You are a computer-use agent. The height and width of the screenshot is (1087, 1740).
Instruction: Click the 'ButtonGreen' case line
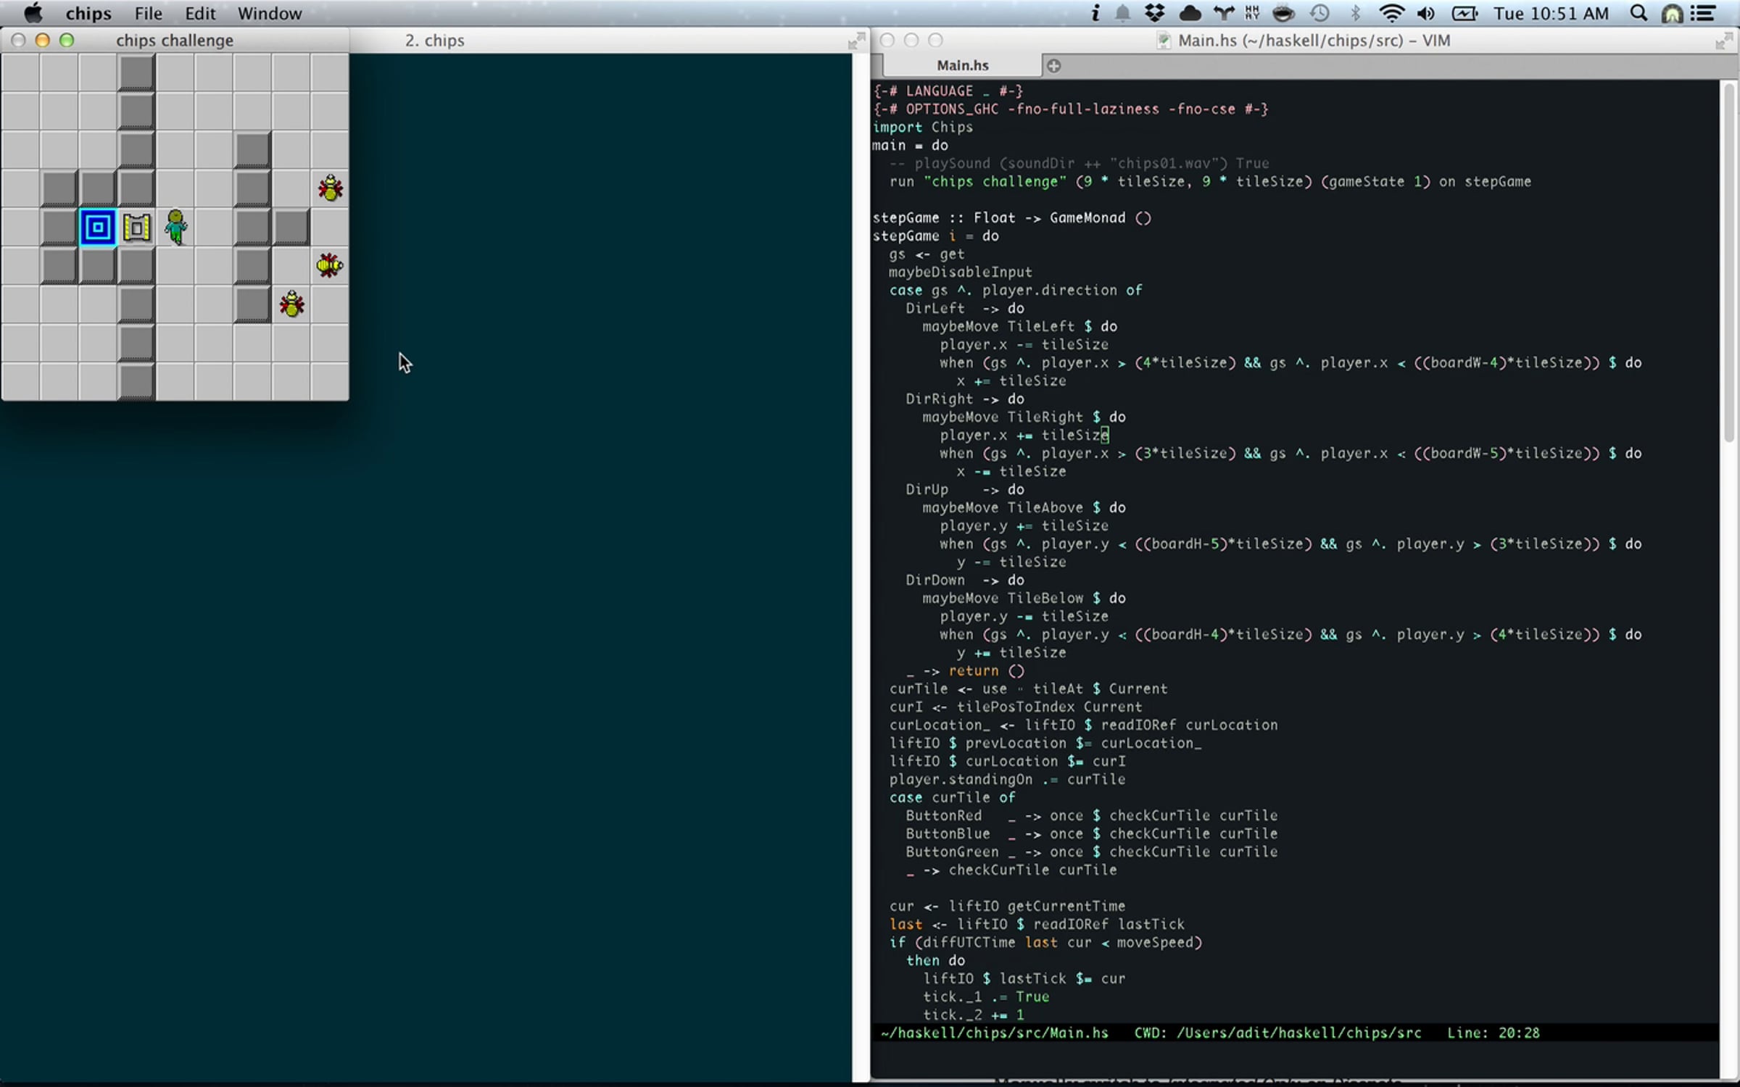(x=1092, y=851)
